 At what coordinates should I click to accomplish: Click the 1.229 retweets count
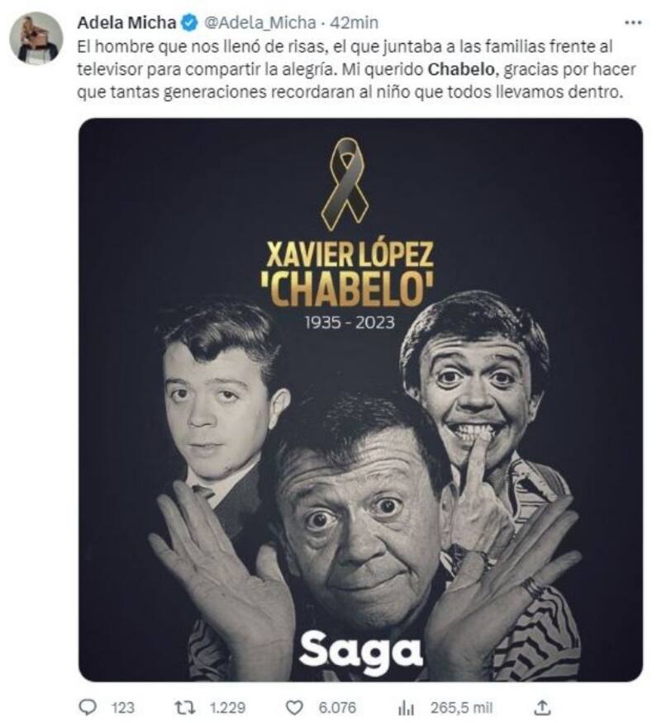(x=227, y=707)
